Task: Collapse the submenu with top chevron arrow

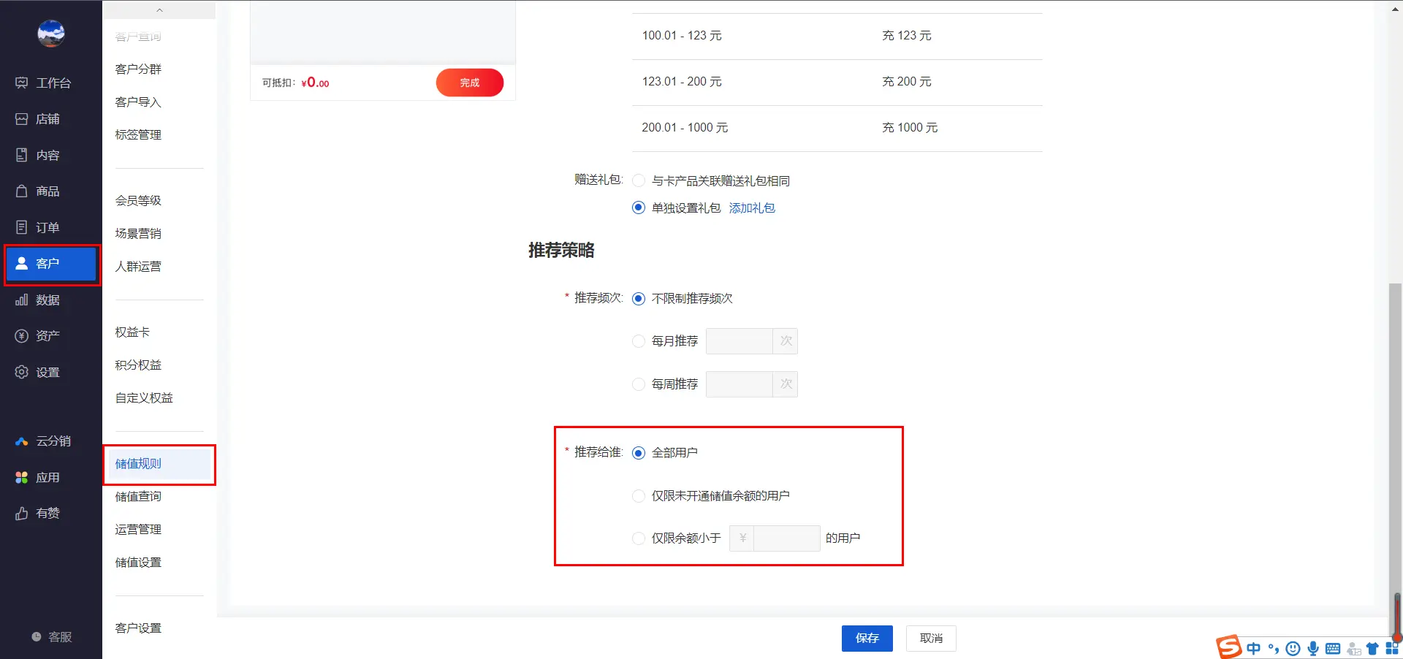Action: tap(159, 10)
